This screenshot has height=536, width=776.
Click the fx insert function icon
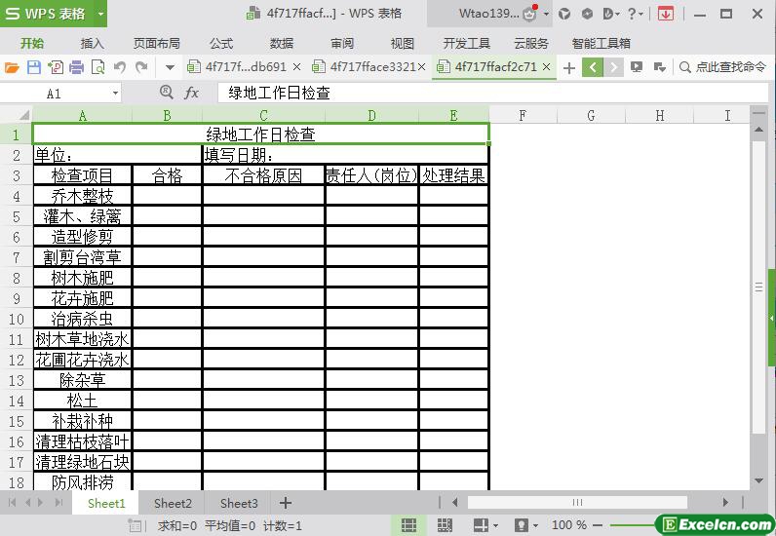191,93
